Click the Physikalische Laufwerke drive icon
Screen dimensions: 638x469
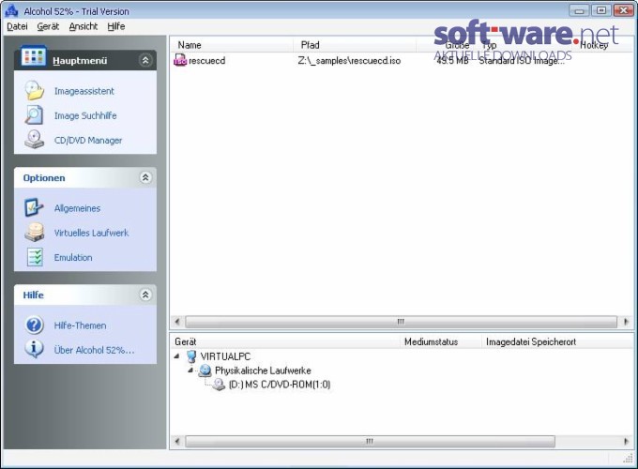click(x=205, y=371)
